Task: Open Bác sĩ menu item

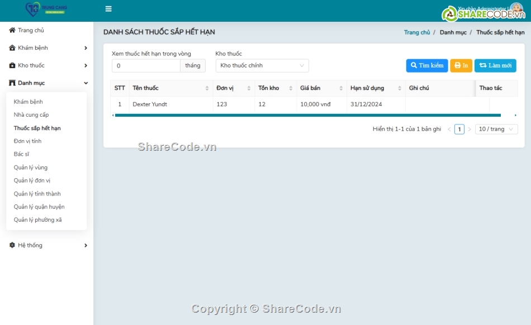Action: [21, 154]
